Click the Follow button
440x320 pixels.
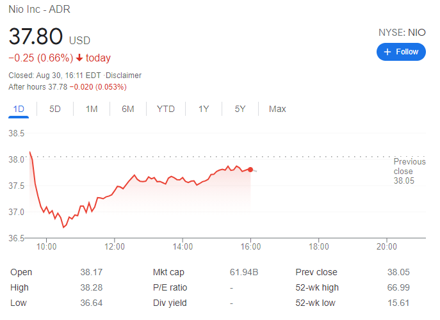point(401,52)
